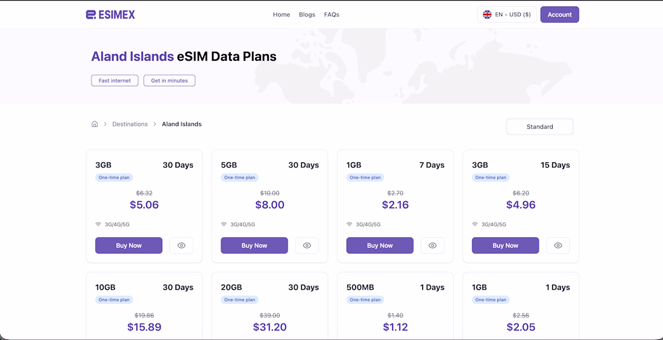Click the ESIMEX logo
The image size is (663, 340).
(110, 14)
